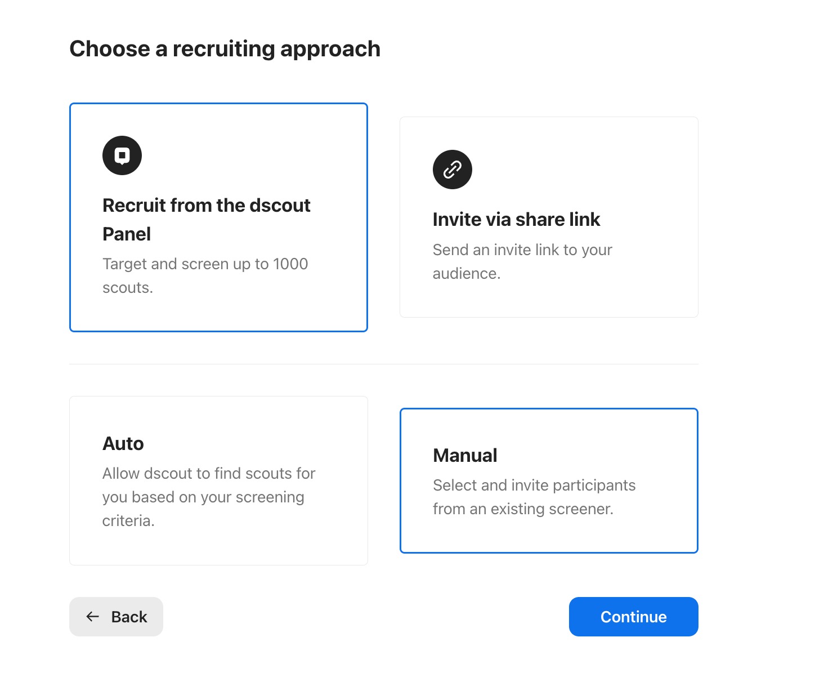Viewport: 815px width, 695px height.
Task: Click the horizontal divider between card rows
Action: (x=384, y=364)
